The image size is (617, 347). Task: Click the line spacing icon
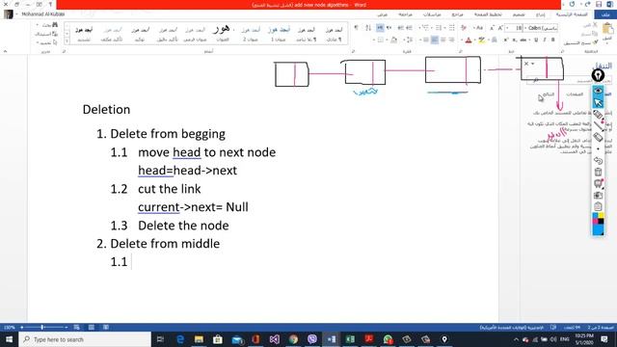[x=409, y=40]
